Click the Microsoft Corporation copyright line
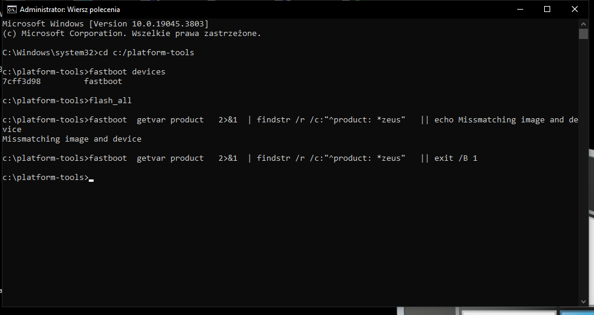 click(x=132, y=34)
